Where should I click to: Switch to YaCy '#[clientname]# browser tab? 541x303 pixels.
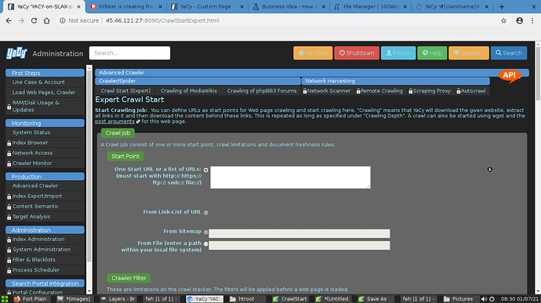coord(452,6)
